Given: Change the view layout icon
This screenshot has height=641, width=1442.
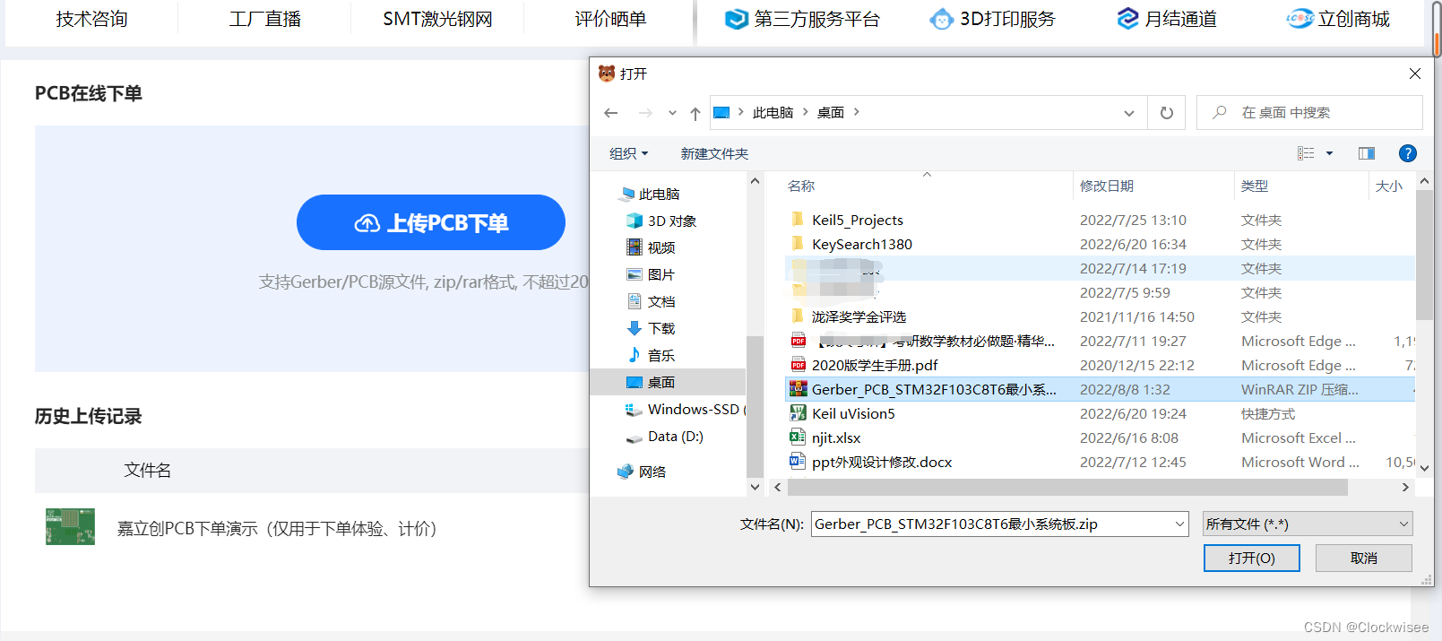Looking at the screenshot, I should [1306, 153].
